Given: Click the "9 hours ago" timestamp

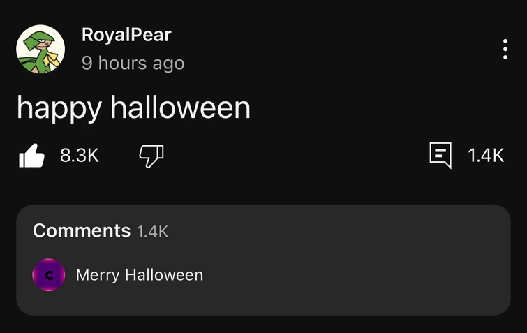Looking at the screenshot, I should point(133,63).
